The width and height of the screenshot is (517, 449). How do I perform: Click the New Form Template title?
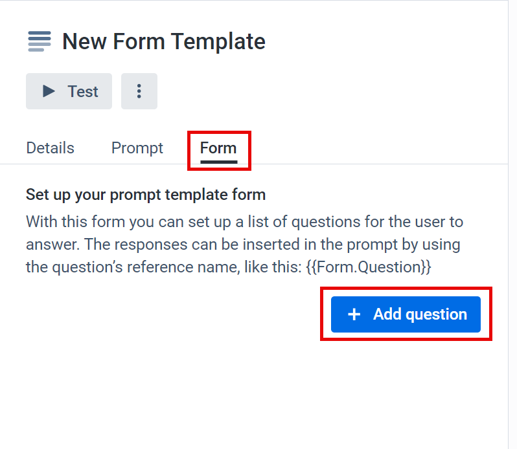pos(164,41)
